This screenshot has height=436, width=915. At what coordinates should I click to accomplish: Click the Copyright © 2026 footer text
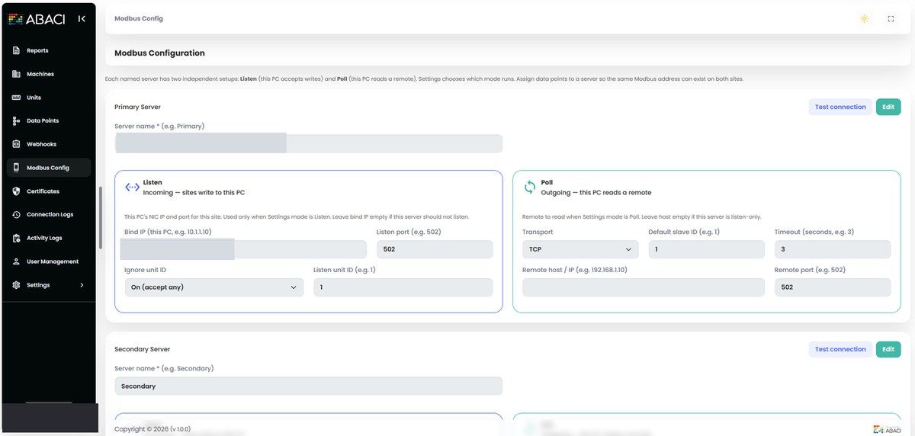(152, 429)
